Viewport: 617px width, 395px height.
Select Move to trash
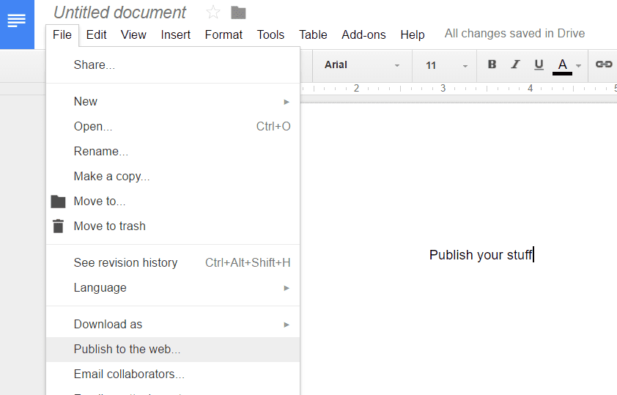click(x=173, y=226)
